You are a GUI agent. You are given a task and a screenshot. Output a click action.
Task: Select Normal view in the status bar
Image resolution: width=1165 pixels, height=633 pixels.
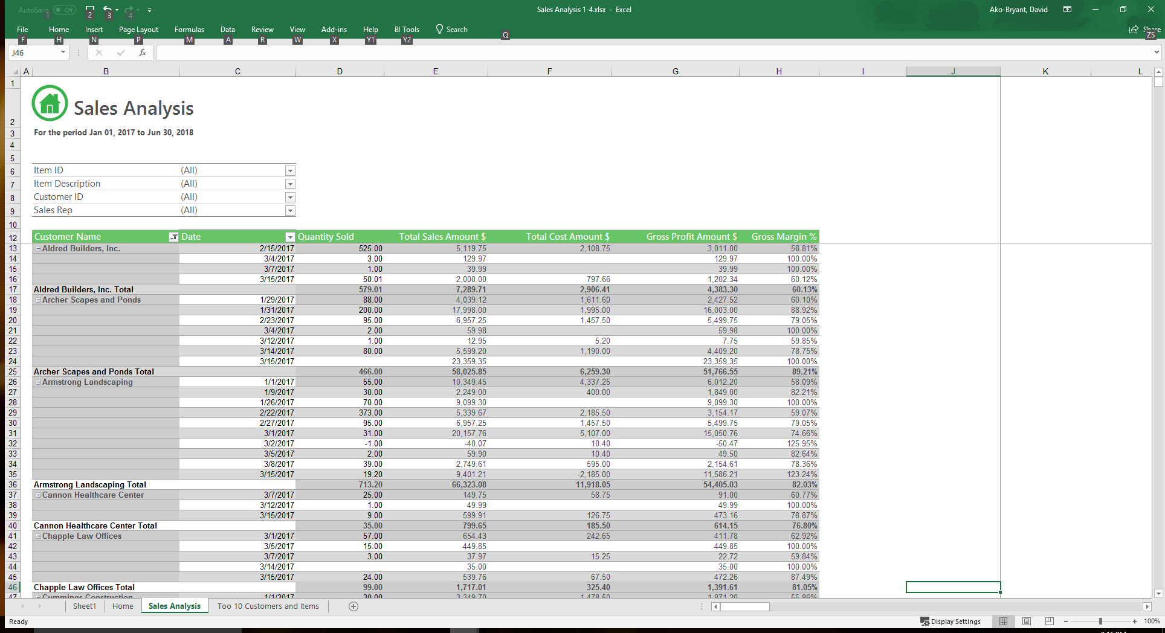coord(1004,621)
